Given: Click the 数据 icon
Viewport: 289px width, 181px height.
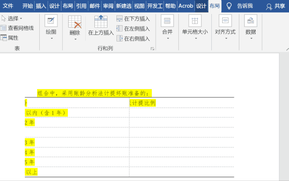Looking at the screenshot, I should [x=251, y=21].
